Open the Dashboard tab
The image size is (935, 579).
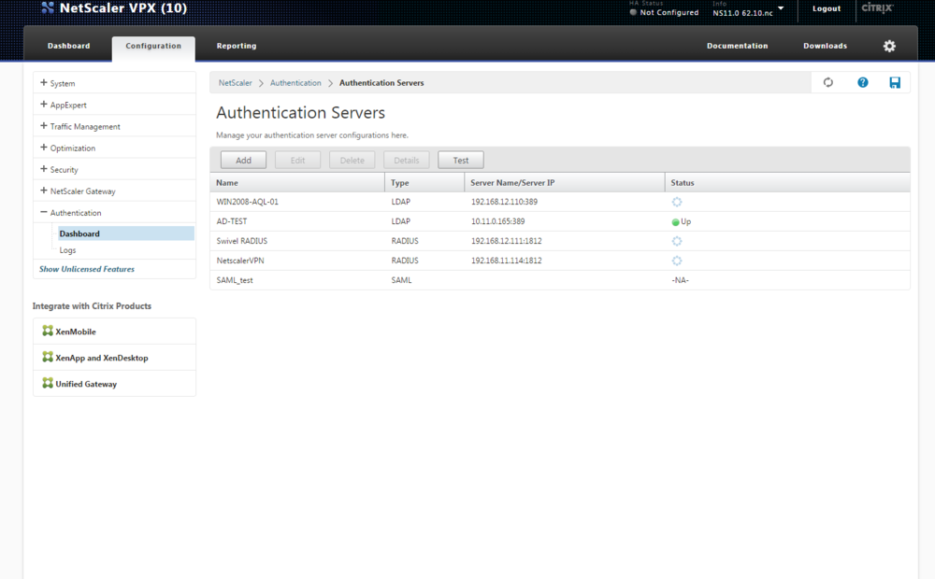click(67, 45)
